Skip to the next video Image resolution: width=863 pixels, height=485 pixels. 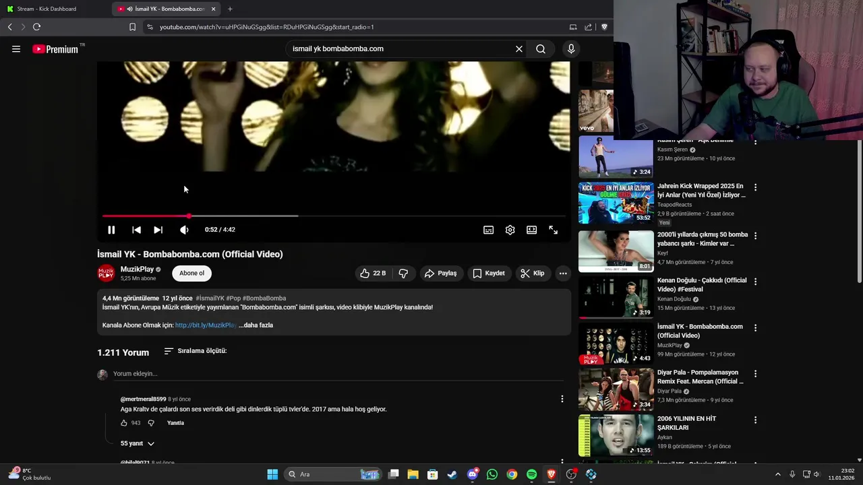click(x=158, y=230)
